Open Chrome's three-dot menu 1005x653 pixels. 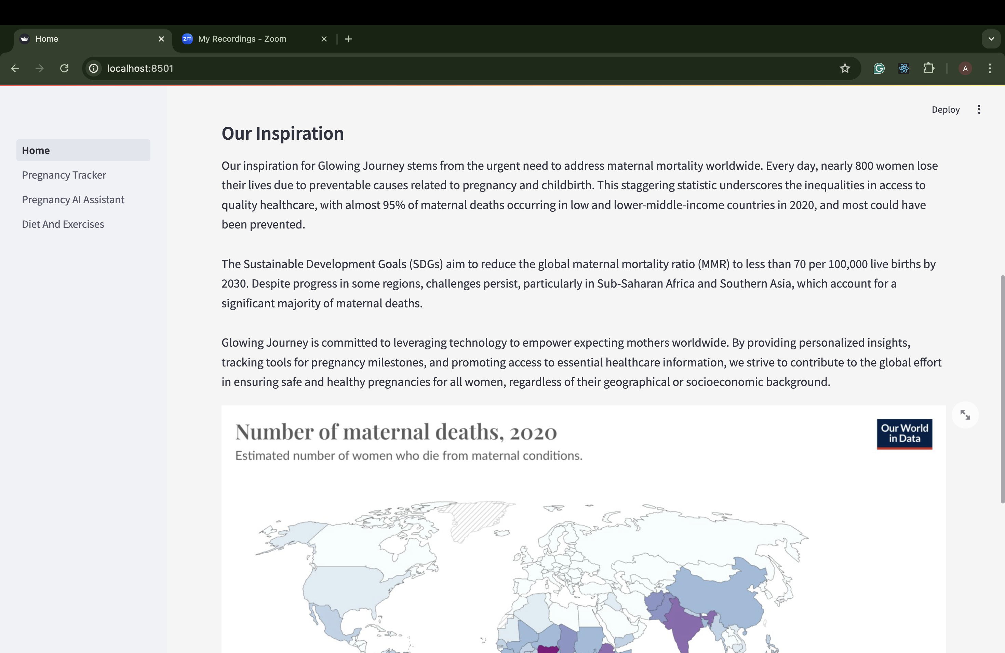(990, 68)
